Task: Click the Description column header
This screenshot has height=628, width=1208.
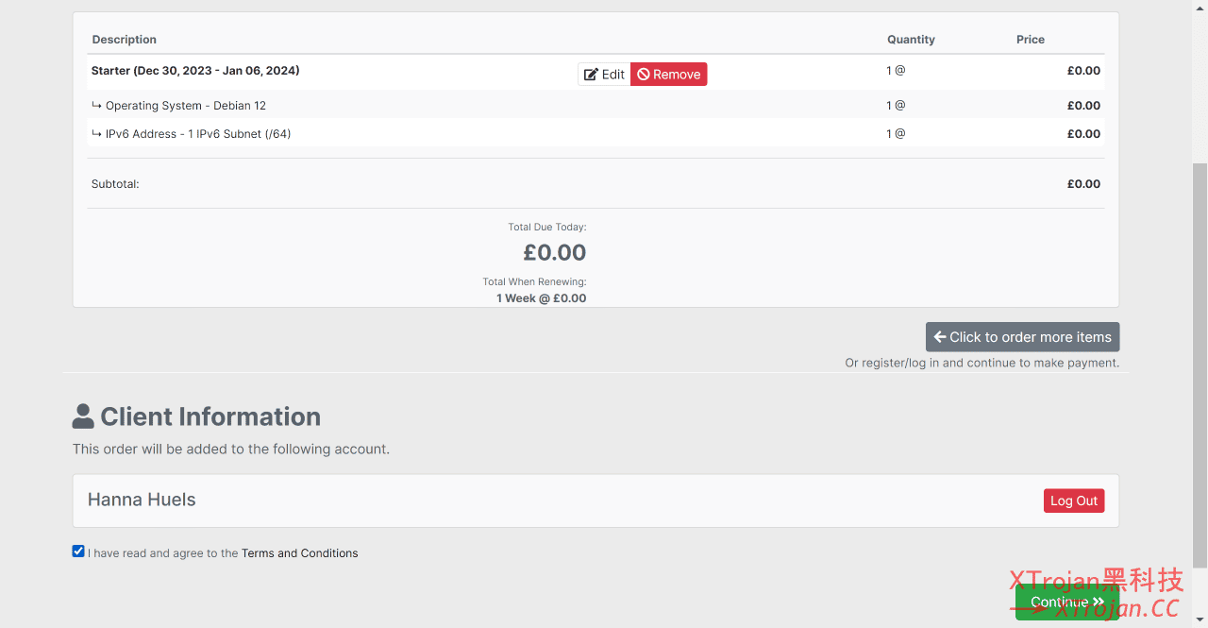Action: coord(125,40)
